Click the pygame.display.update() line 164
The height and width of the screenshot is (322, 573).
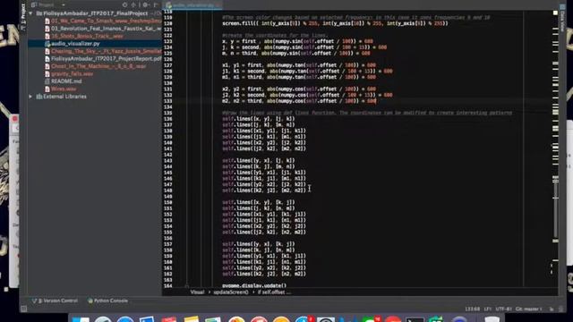(254, 285)
